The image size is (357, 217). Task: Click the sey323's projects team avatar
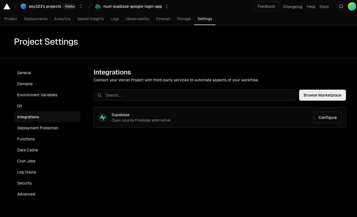point(24,6)
